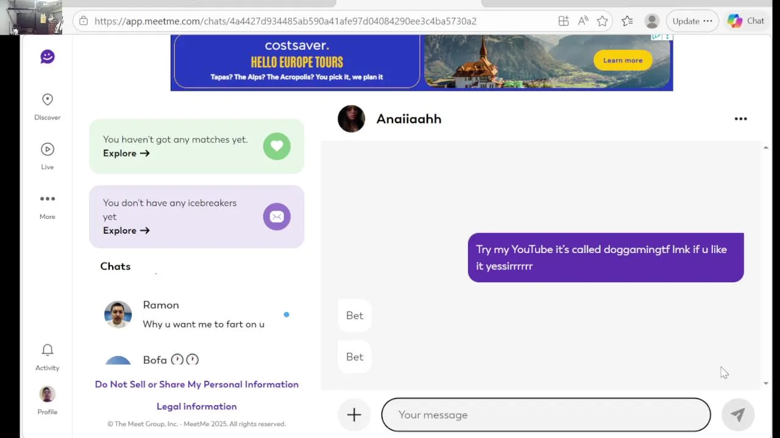Click the paper plane send icon
Viewport: 780px width, 438px height.
click(x=738, y=415)
